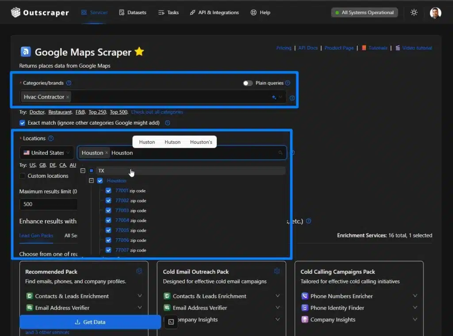
Task: Click the Locations help question icon
Action: (51, 138)
